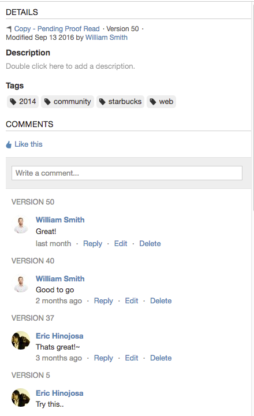The image size is (254, 416).
Task: Click the Write a comment field
Action: 127,173
